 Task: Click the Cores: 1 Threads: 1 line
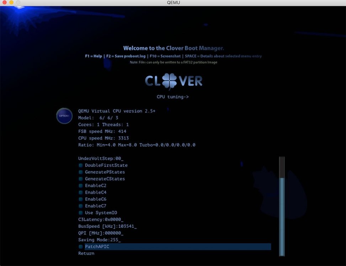(x=103, y=125)
